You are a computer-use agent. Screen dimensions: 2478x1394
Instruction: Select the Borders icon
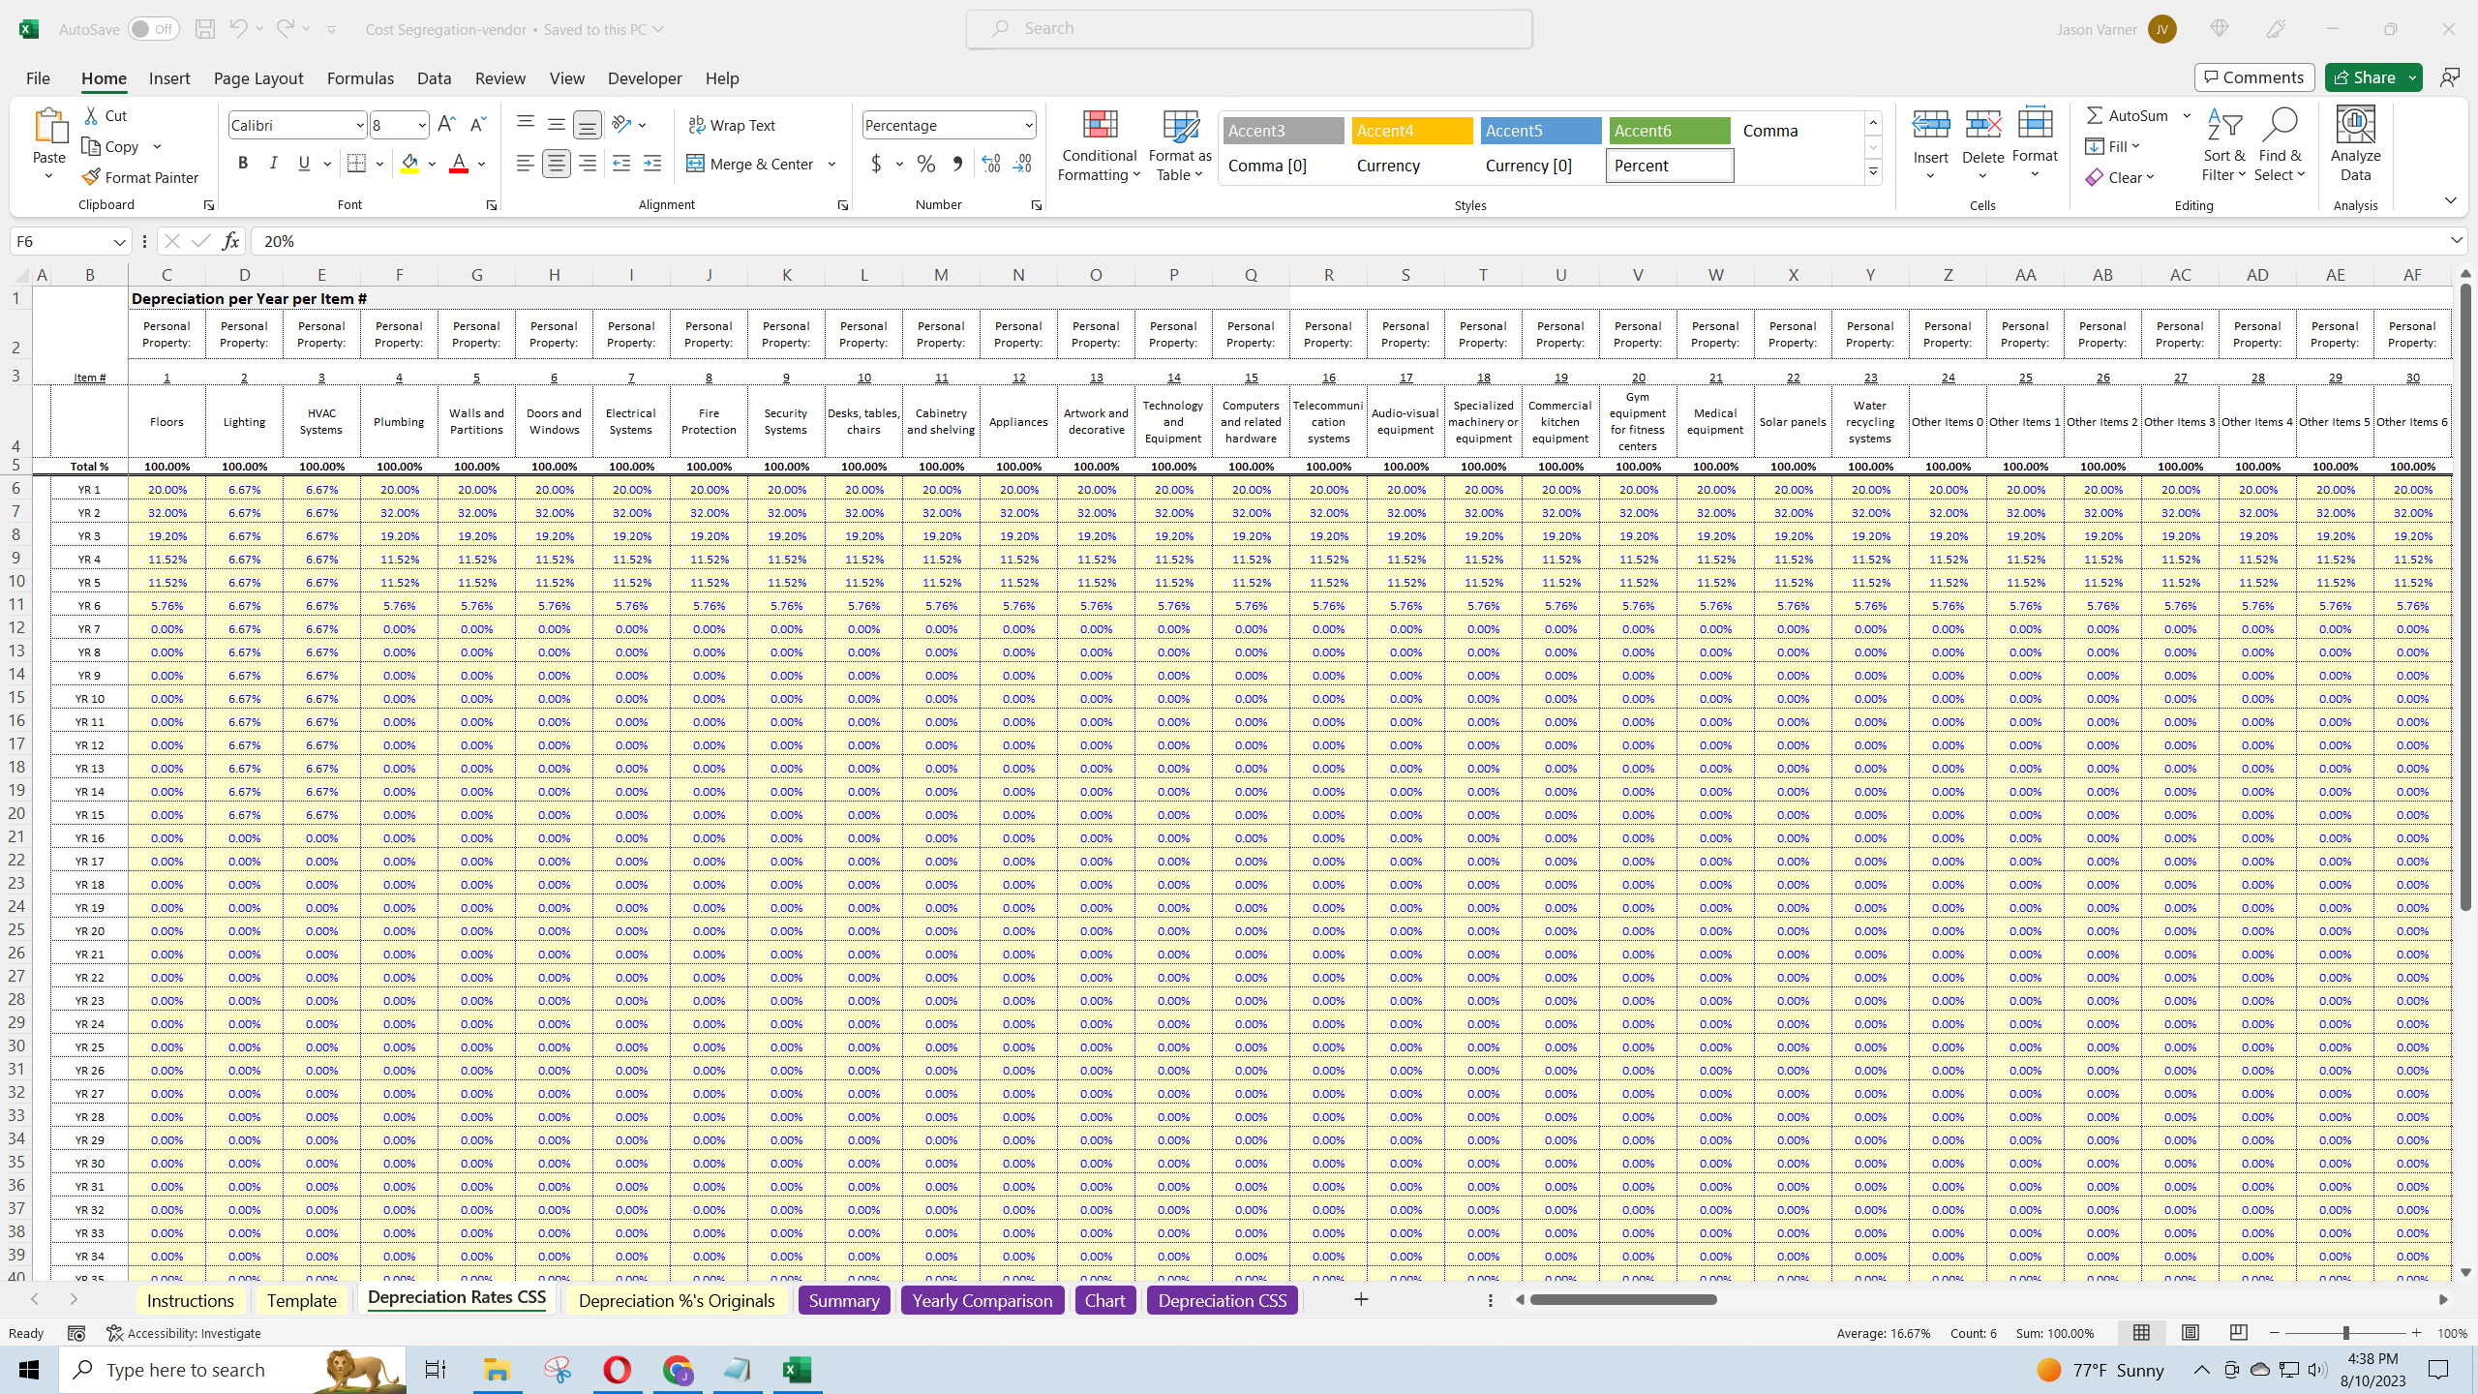coord(356,164)
